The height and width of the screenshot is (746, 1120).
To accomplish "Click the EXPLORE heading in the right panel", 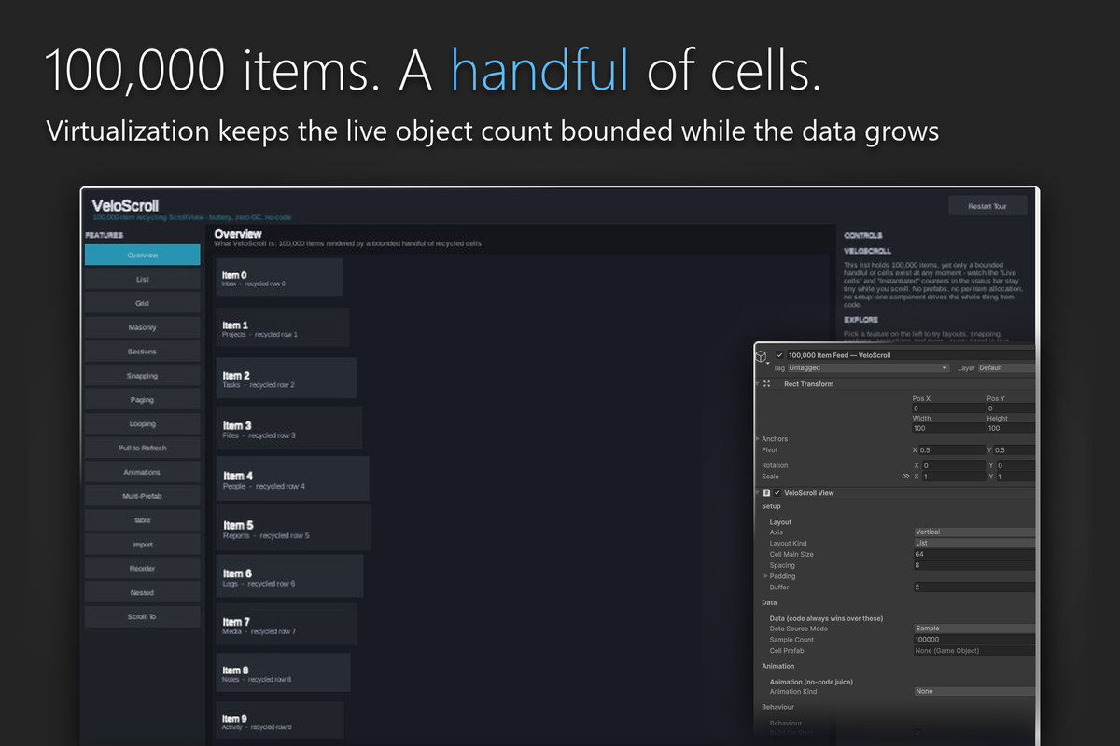I will 861,320.
